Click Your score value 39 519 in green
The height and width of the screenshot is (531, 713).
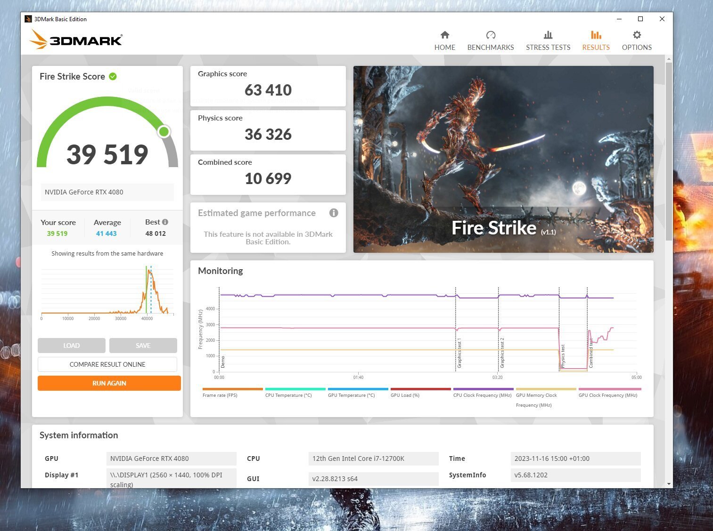(x=57, y=233)
